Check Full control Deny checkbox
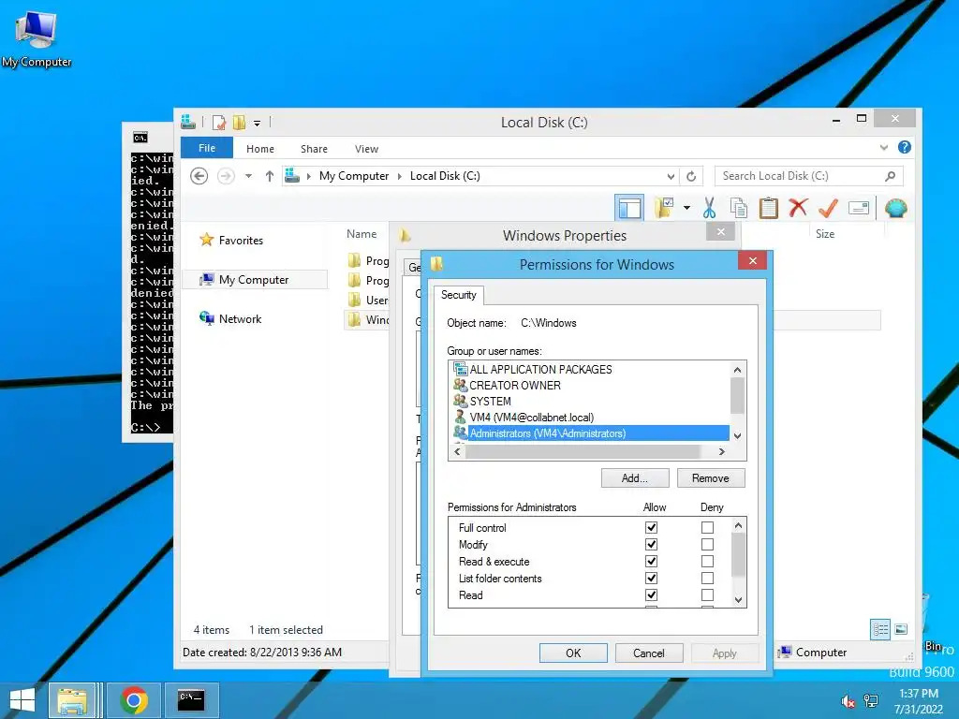The width and height of the screenshot is (959, 719). pos(708,527)
